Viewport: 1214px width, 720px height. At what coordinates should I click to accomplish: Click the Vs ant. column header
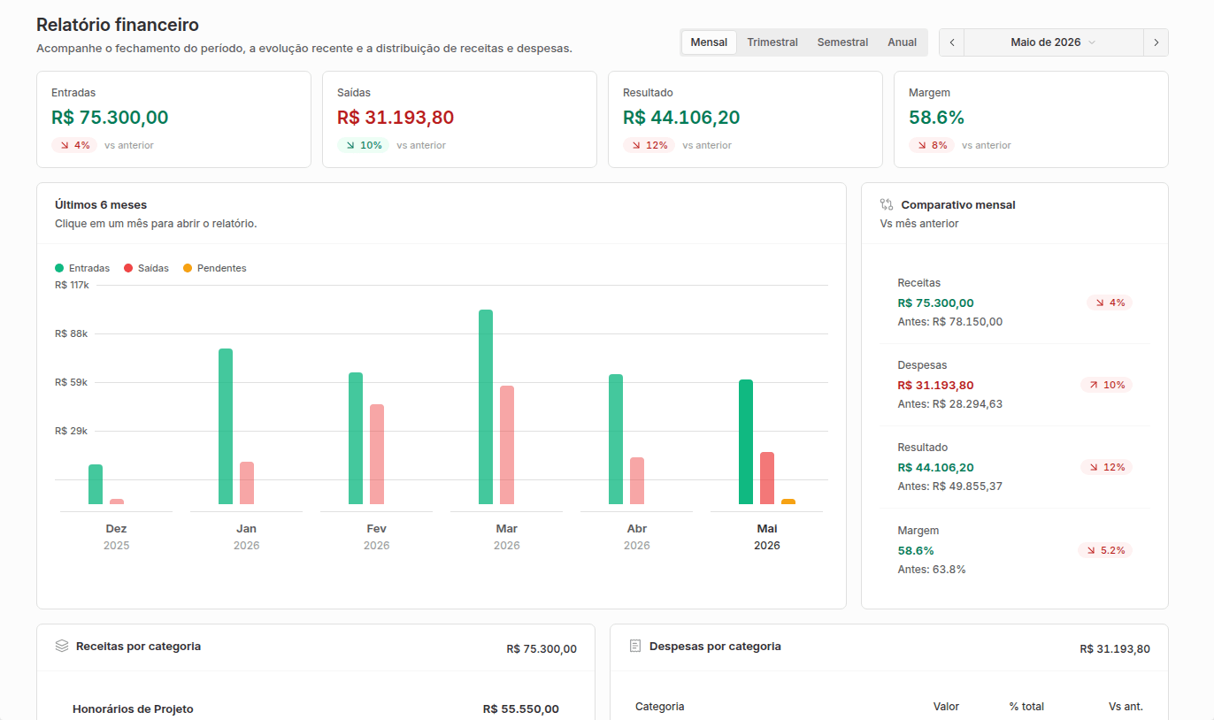(1126, 707)
